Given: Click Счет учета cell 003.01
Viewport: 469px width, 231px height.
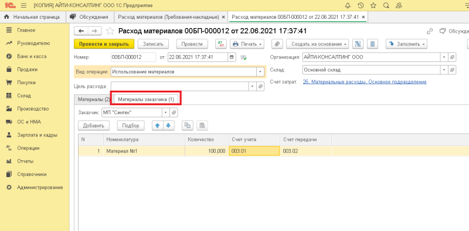Looking at the screenshot, I should [254, 151].
